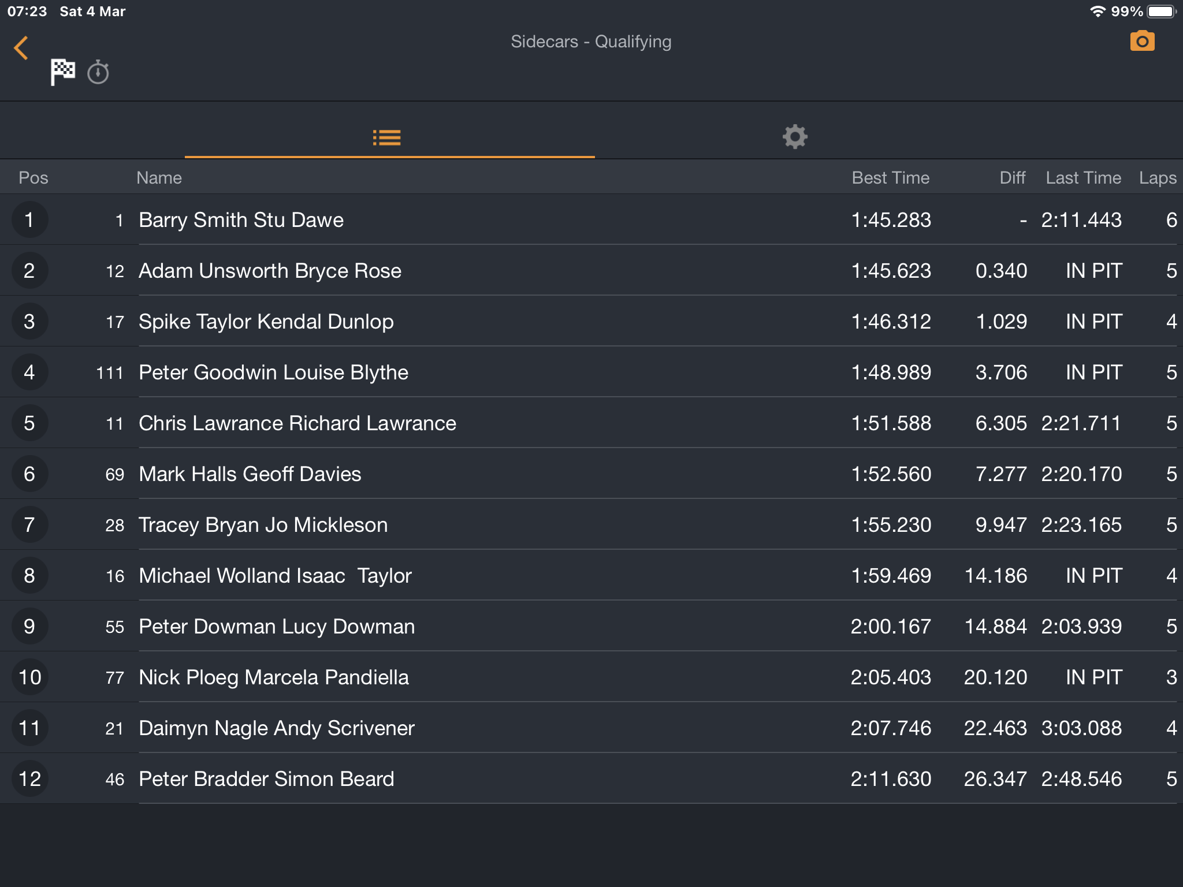Tap position badge 1

pyautogui.click(x=29, y=220)
